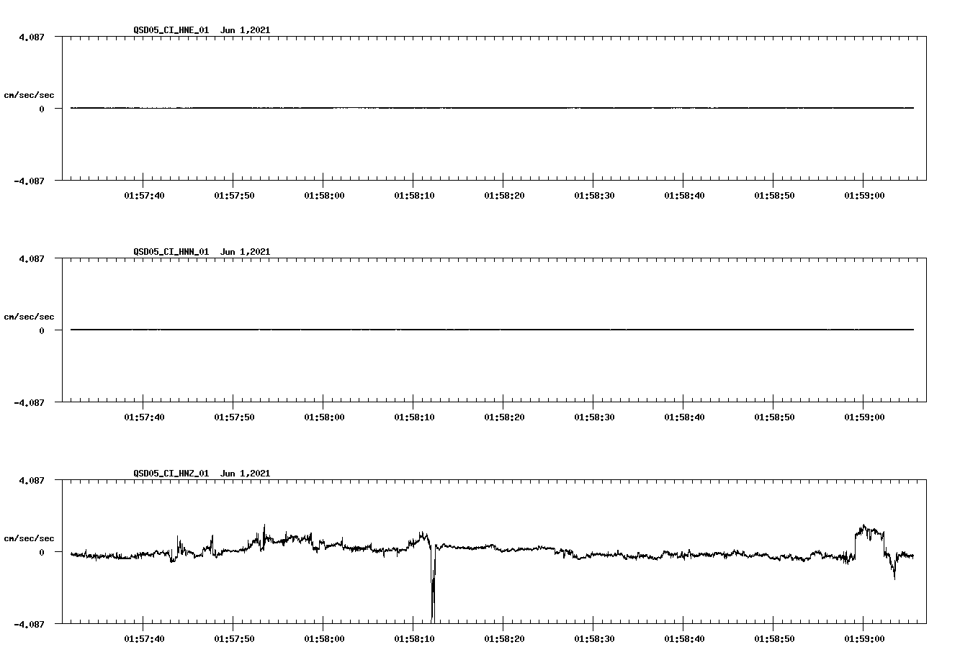This screenshot has height=665, width=978.
Task: Click the 01:58:10 time label on HNZ plot
Action: click(x=414, y=639)
